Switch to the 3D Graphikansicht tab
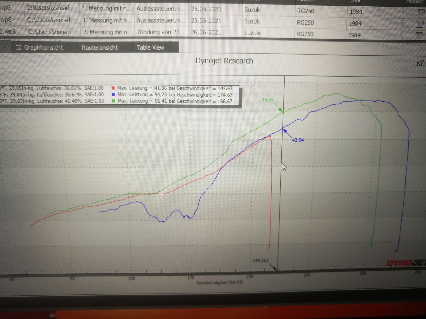This screenshot has width=426, height=319. click(39, 48)
